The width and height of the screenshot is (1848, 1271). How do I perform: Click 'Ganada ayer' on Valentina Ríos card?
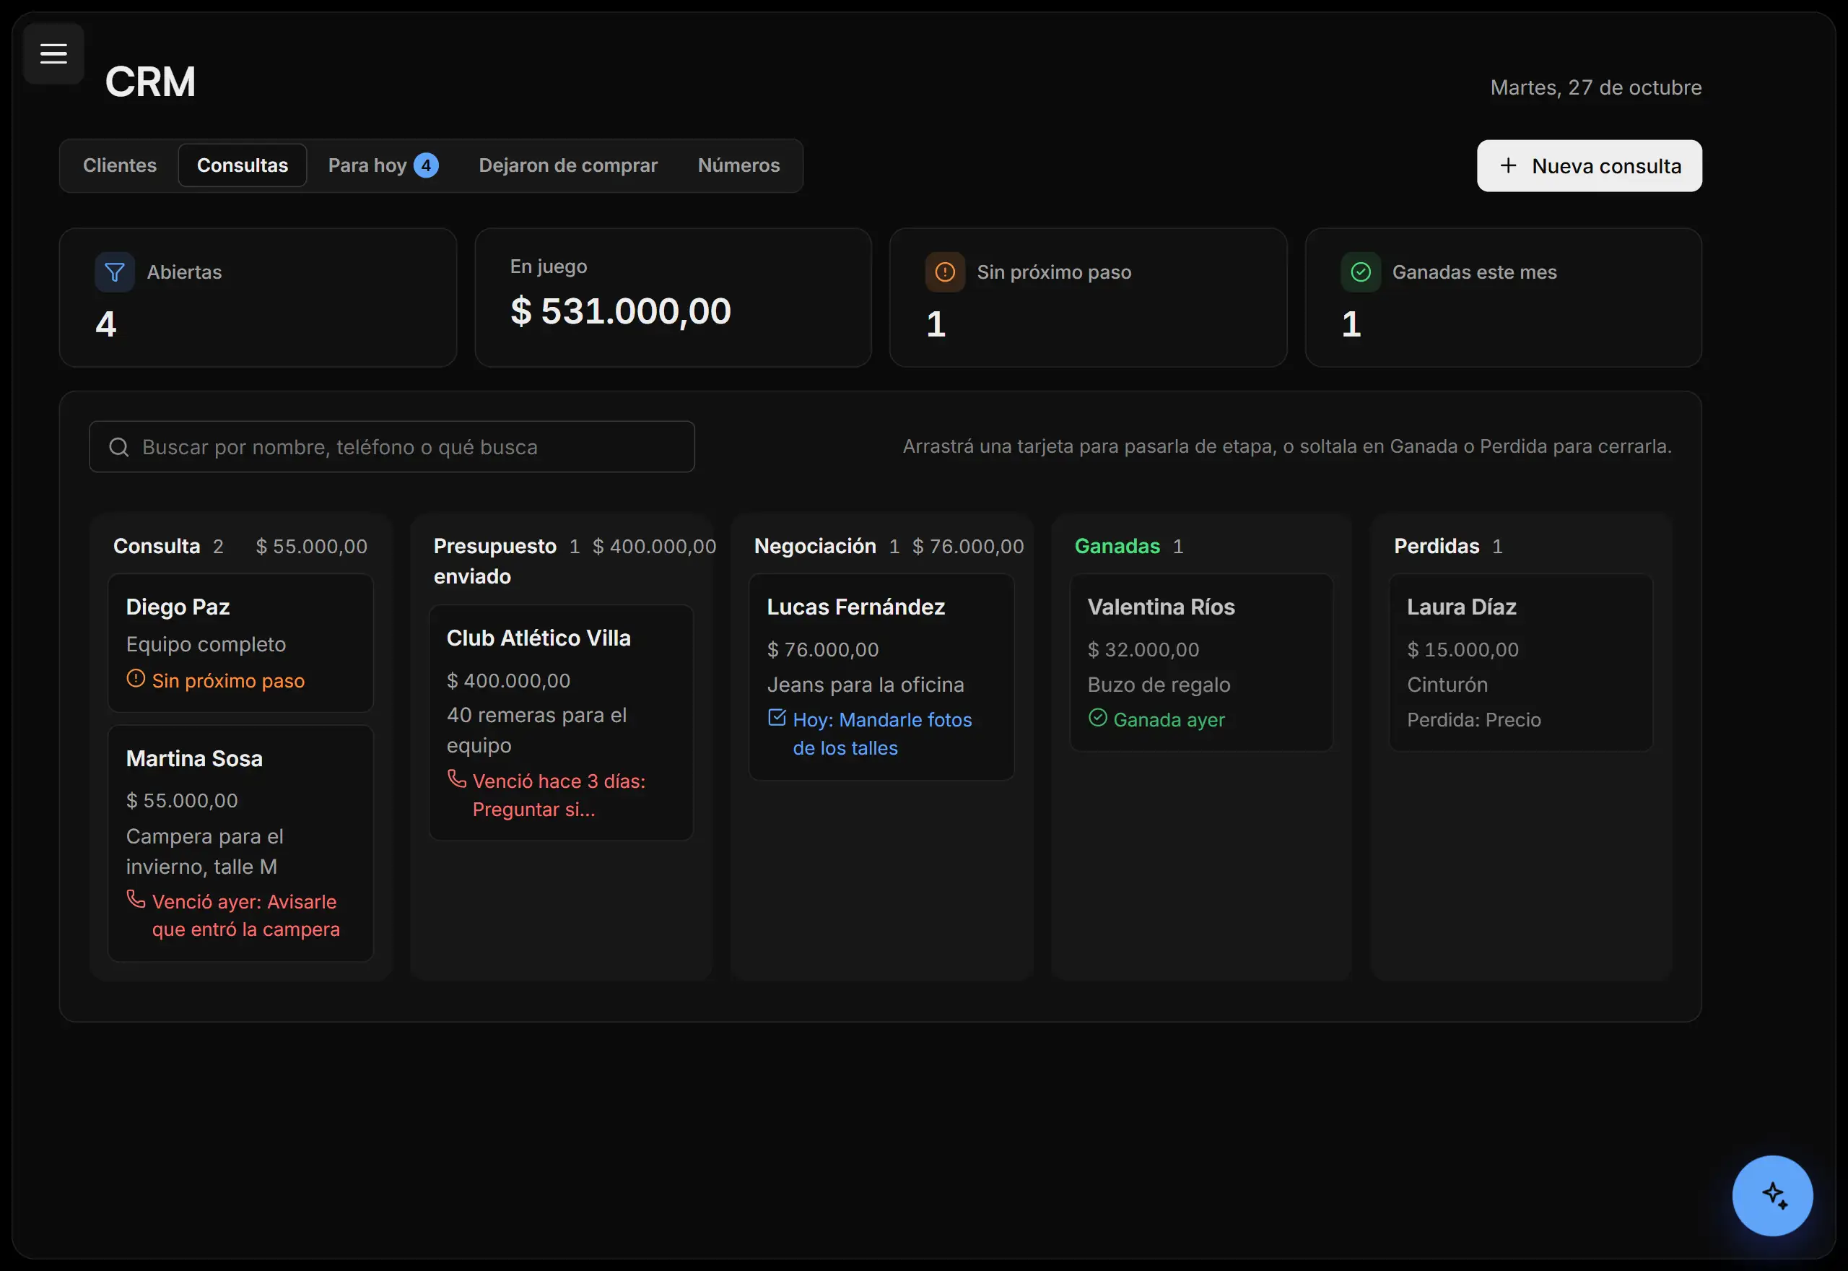1169,720
